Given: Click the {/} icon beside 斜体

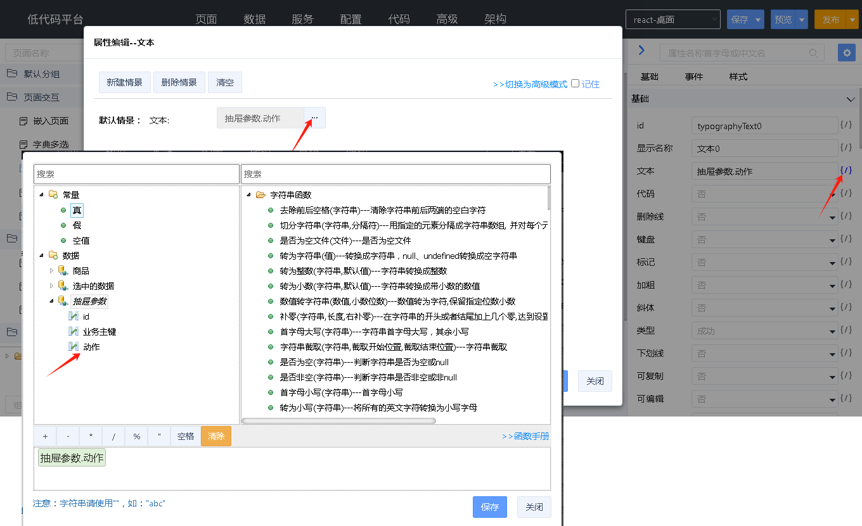Looking at the screenshot, I should click(x=846, y=307).
